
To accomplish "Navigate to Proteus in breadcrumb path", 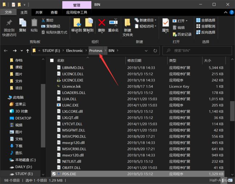I will (x=95, y=50).
